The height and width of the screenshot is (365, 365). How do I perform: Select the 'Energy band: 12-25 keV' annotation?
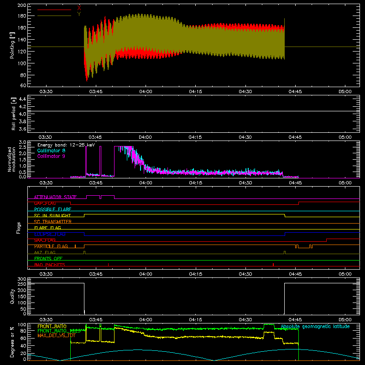[x=66, y=145]
